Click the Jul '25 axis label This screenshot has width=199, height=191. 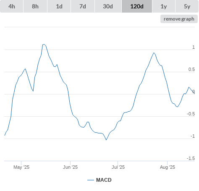click(x=118, y=167)
